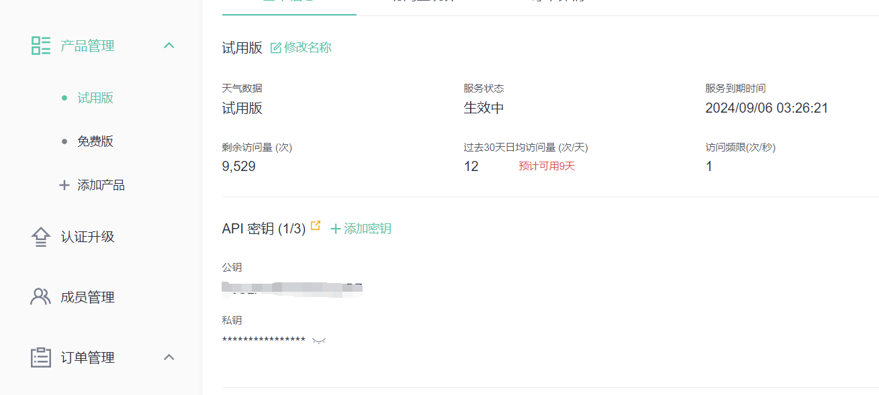Open the orange external-link icon near API 密钥
Screen dimensions: 879x395
[x=316, y=226]
